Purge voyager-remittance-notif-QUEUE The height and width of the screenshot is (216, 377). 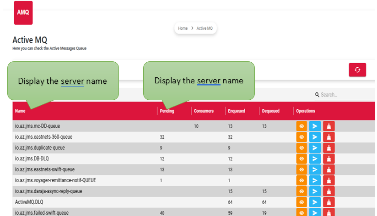click(329, 180)
